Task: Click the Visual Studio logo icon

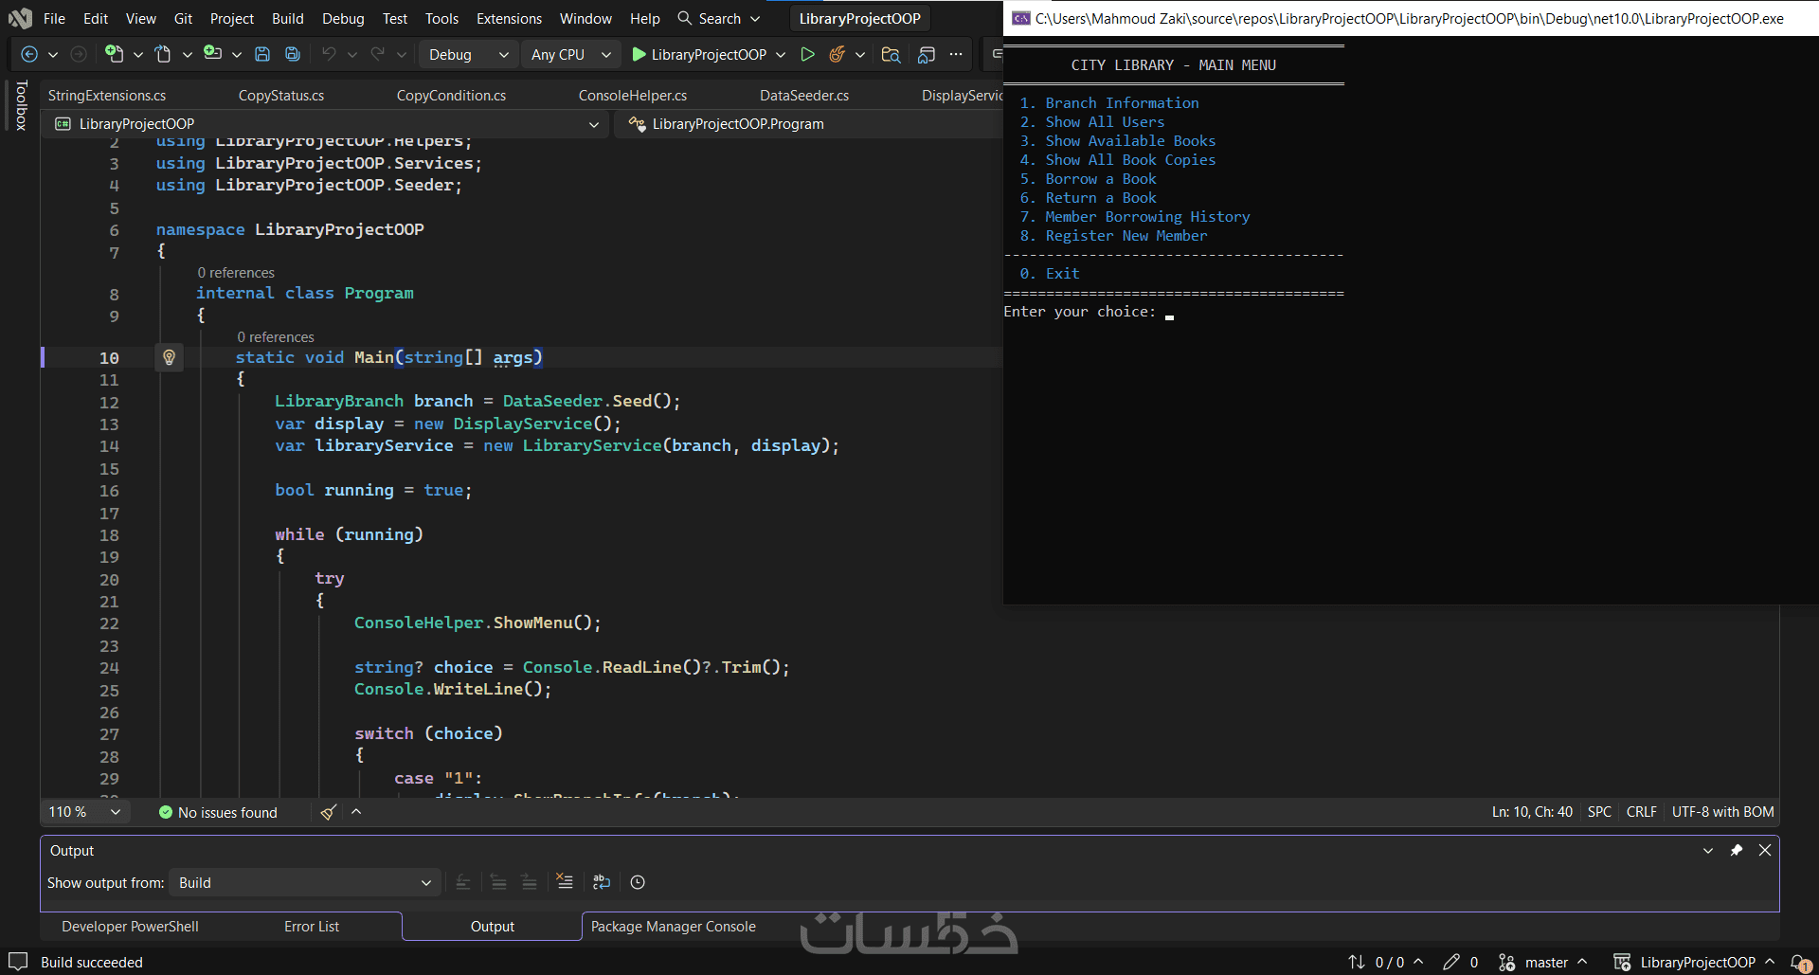Action: point(20,18)
